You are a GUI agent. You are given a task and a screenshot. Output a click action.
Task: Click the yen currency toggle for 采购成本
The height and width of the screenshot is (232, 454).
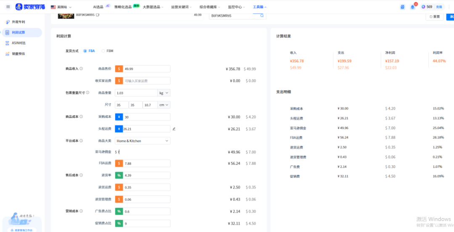tap(119, 117)
